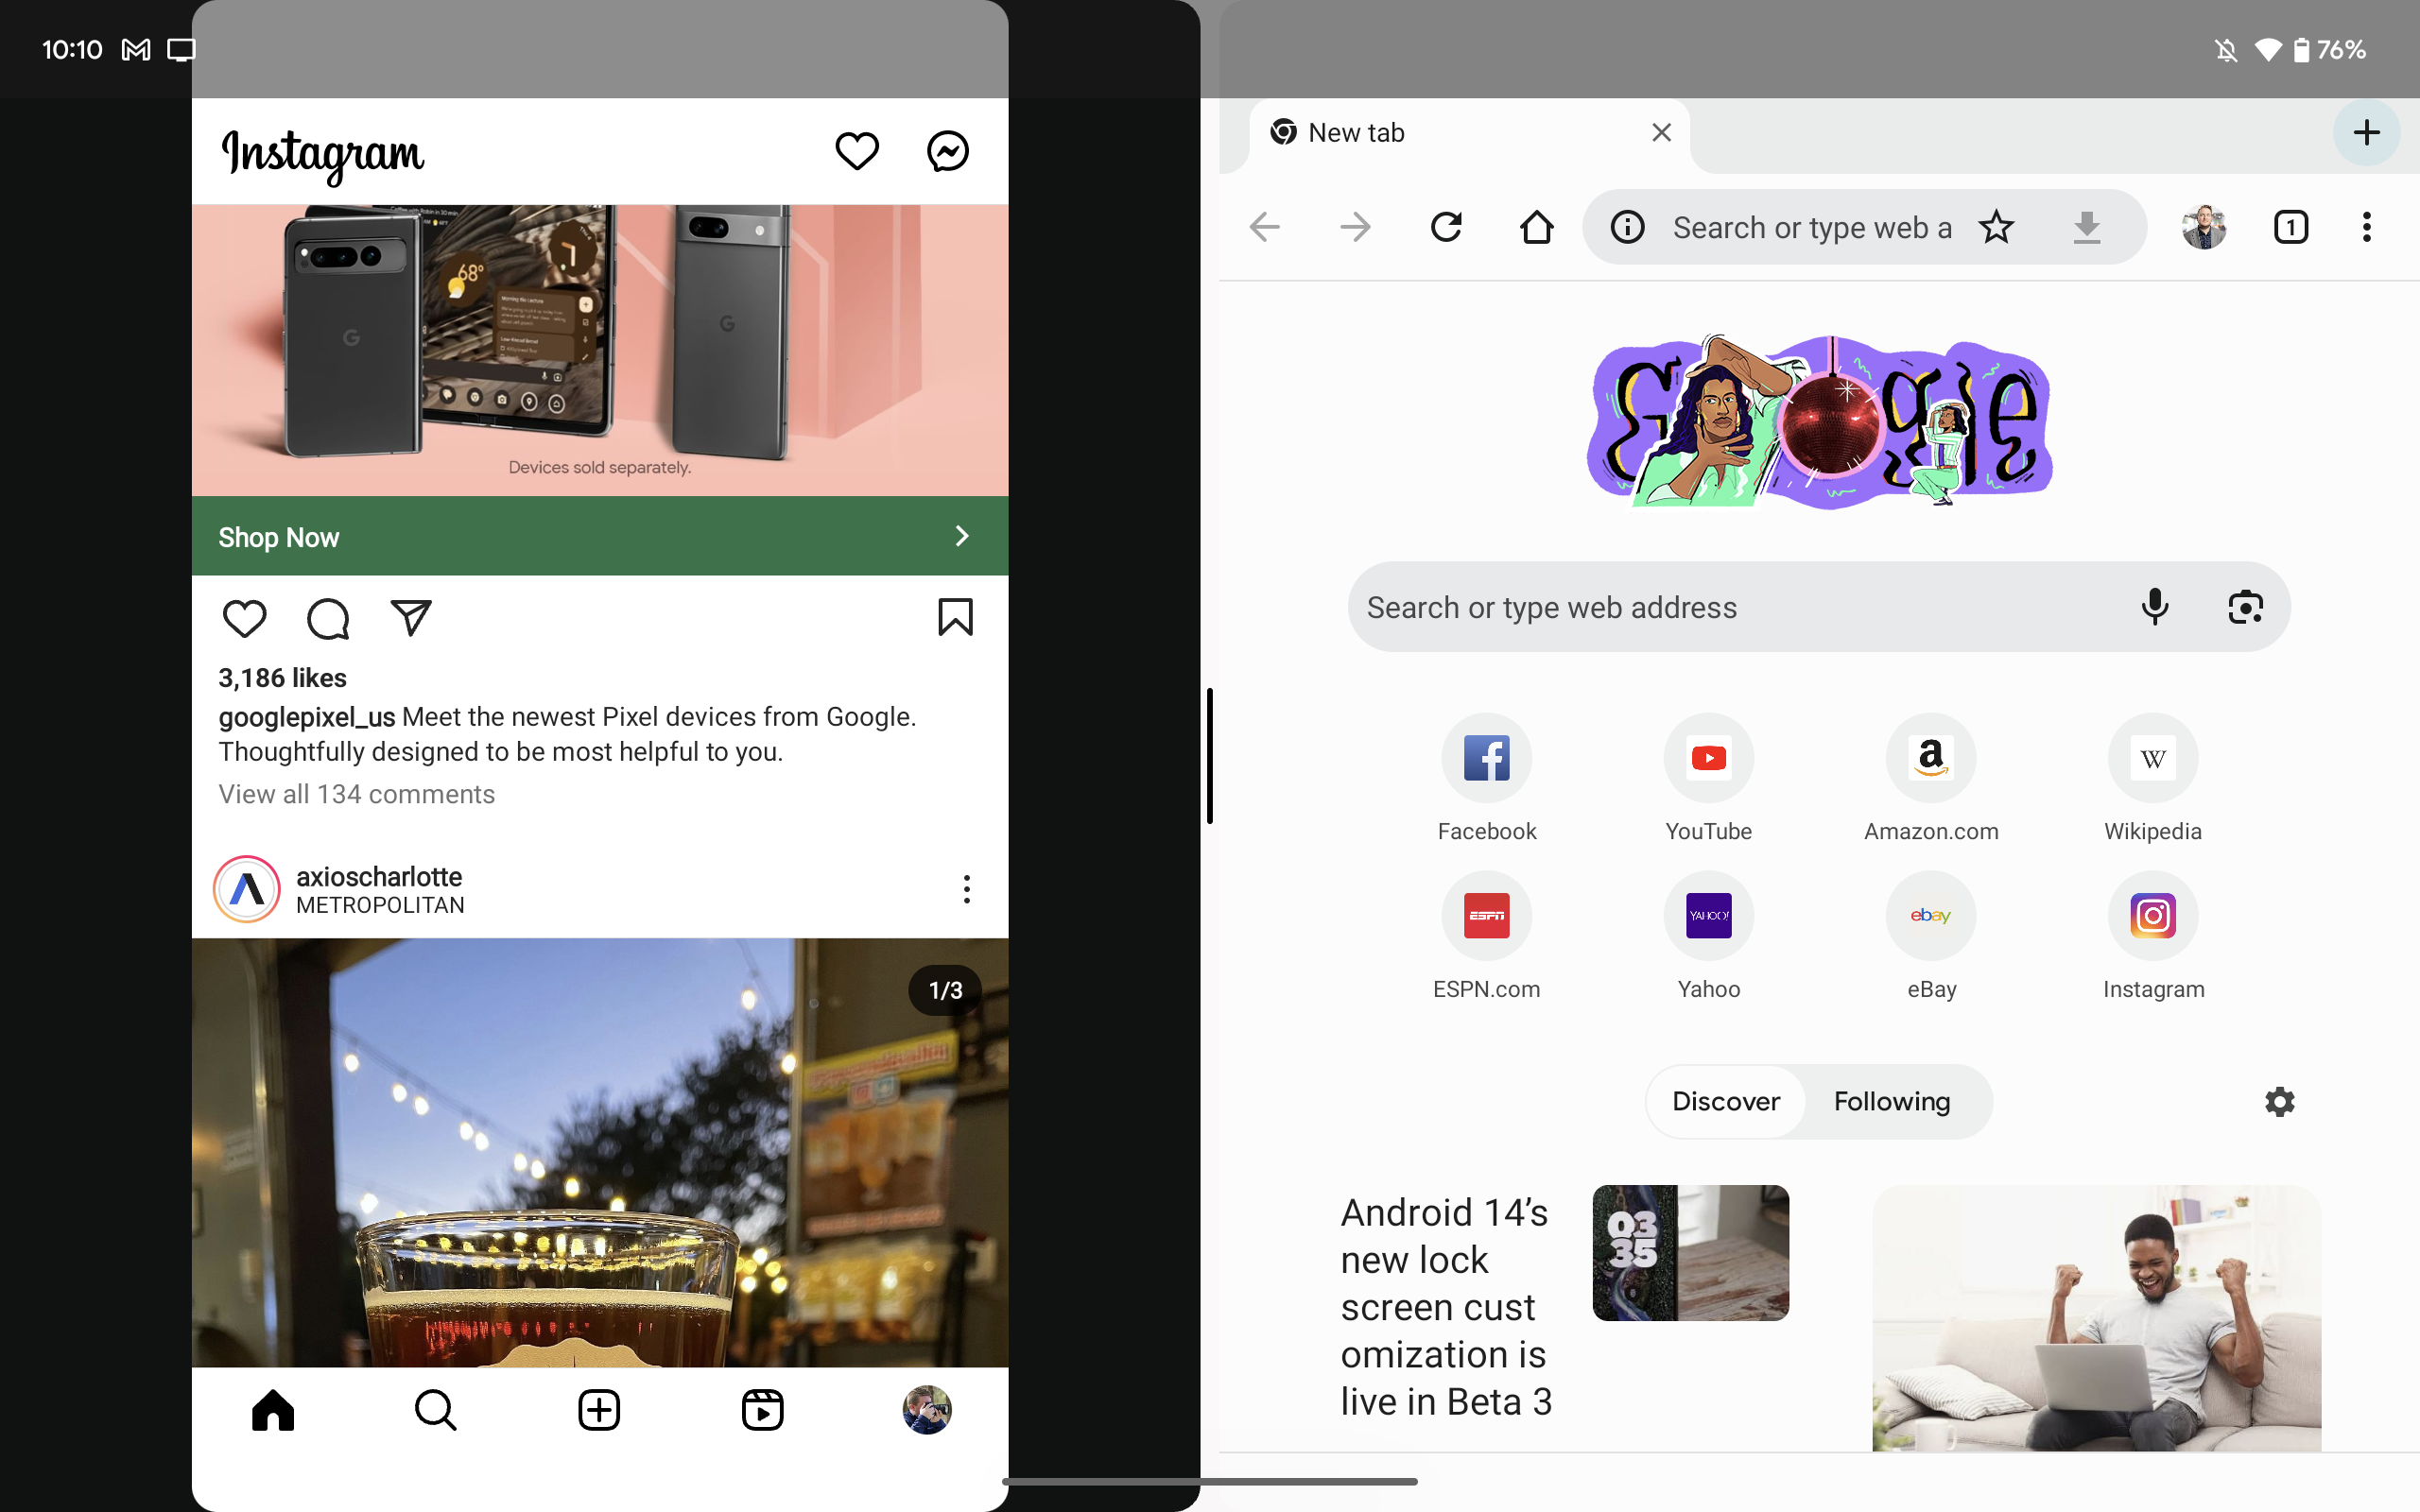Tap the Instagram bookmark/save icon

(953, 617)
